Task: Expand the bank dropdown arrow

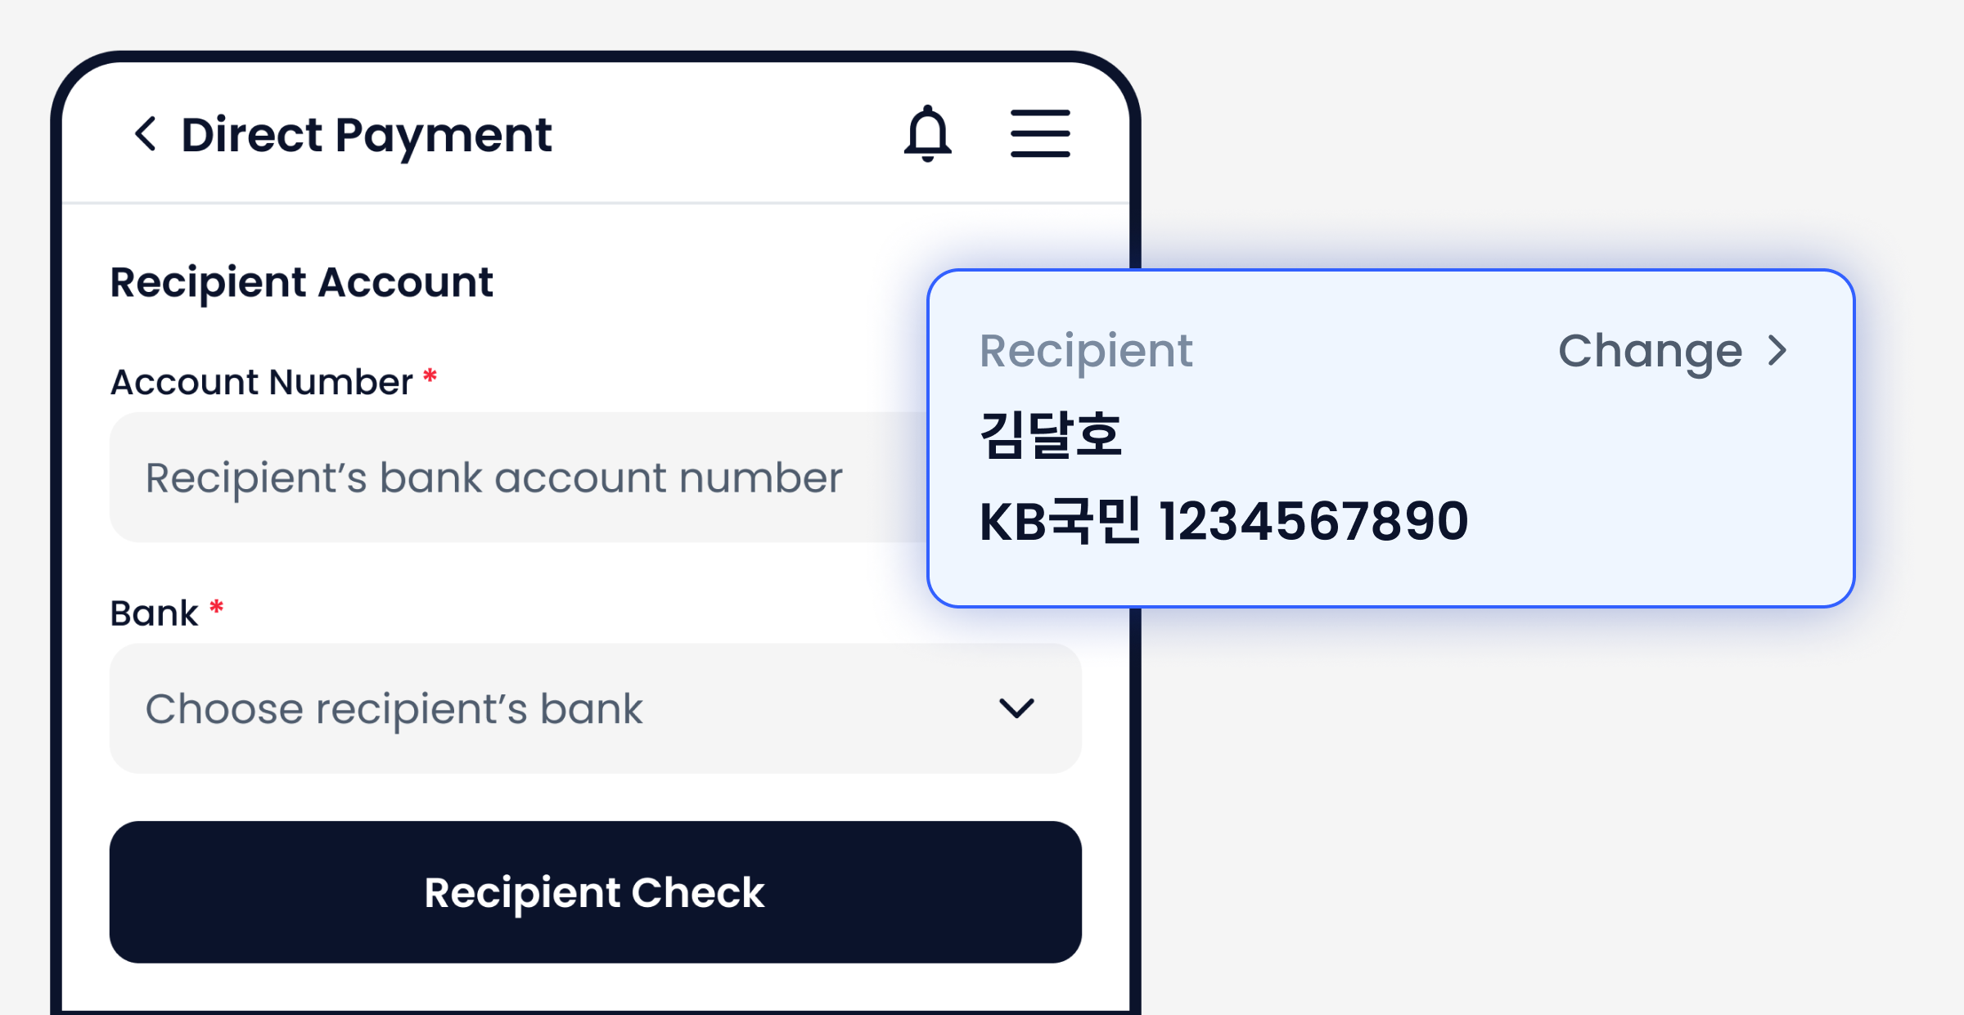Action: click(1017, 707)
